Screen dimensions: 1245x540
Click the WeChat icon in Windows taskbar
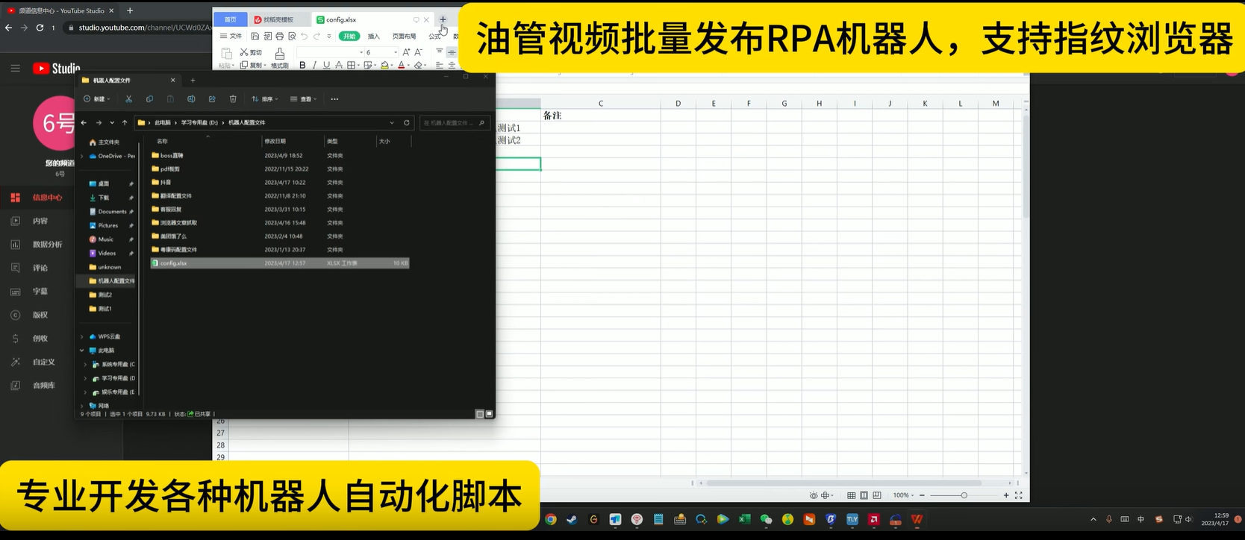tap(766, 520)
